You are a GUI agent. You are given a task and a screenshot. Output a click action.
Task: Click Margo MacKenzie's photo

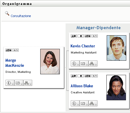tap(50, 62)
